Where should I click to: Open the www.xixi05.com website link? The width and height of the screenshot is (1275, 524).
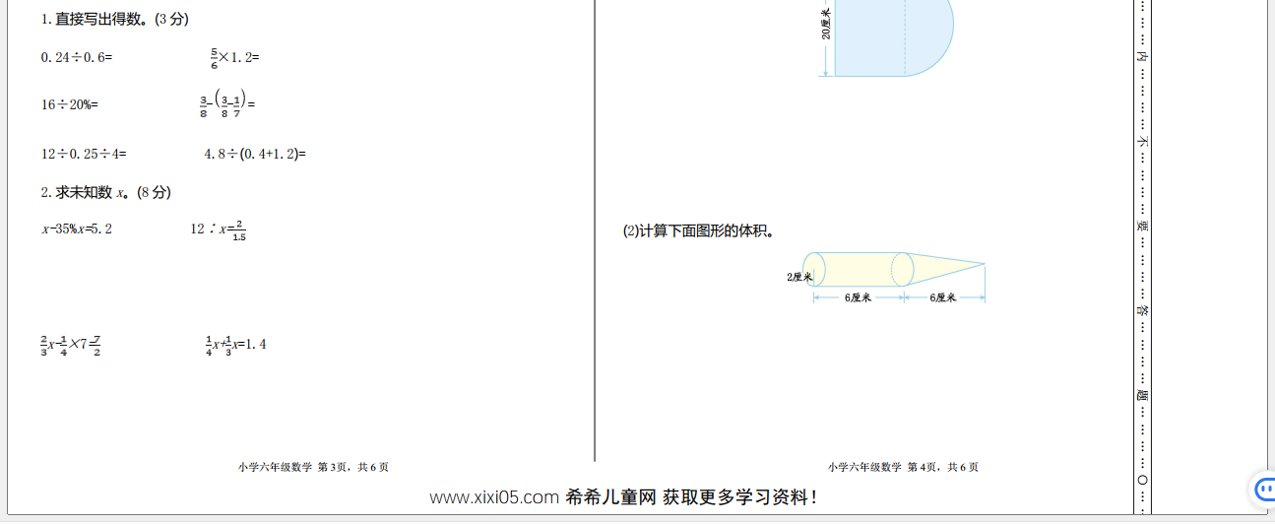pos(494,497)
